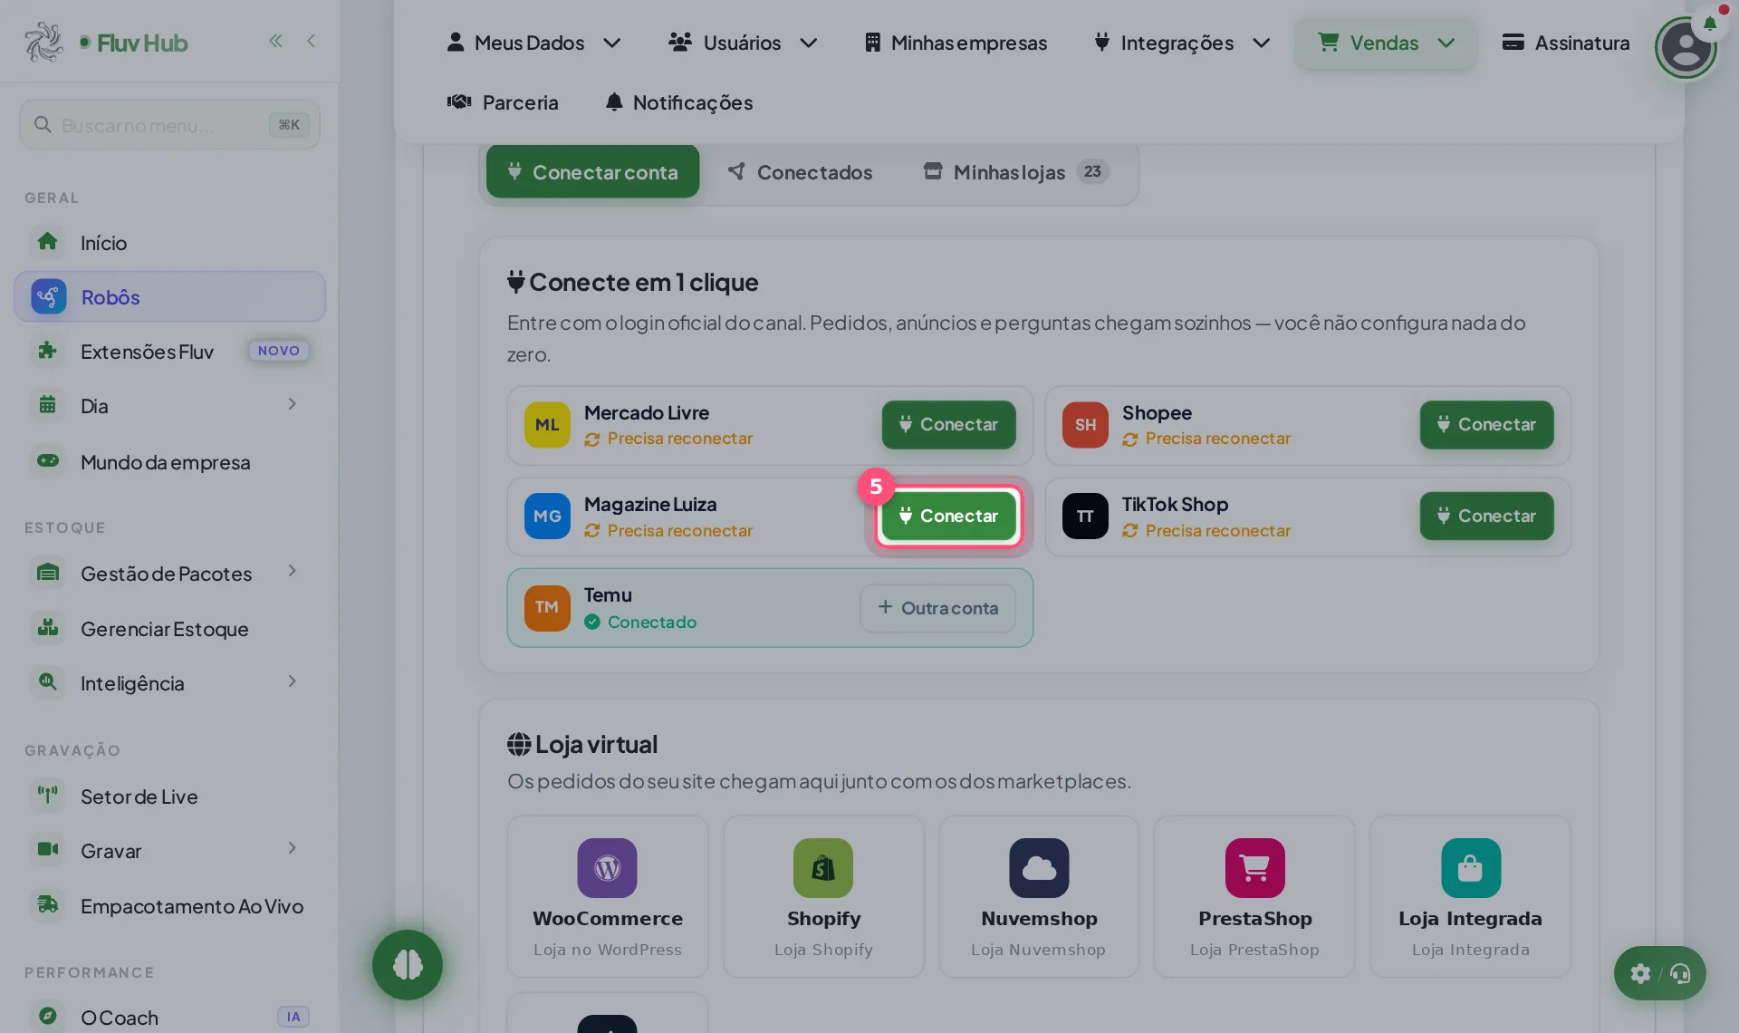Click the Temu 'Conectado' status

tap(640, 622)
